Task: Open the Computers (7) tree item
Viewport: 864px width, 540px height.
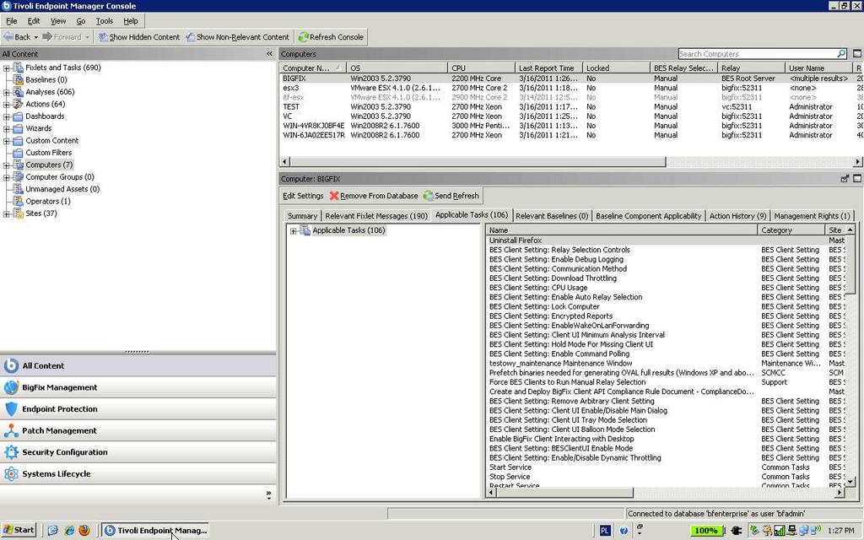Action: (49, 165)
